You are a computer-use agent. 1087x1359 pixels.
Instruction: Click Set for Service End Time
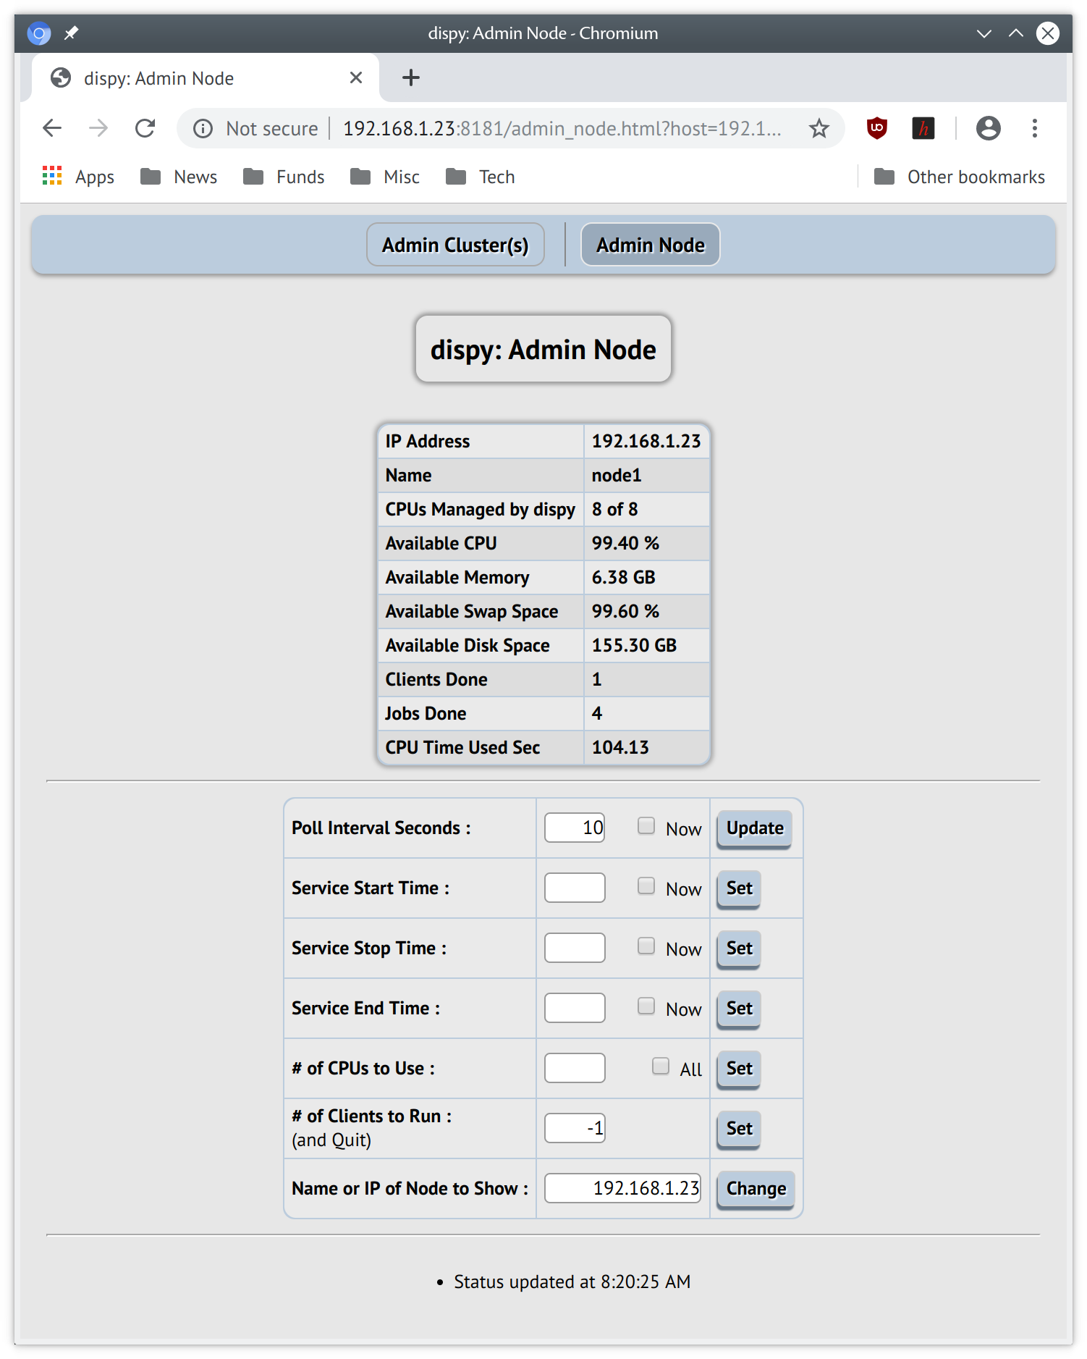coord(739,1009)
